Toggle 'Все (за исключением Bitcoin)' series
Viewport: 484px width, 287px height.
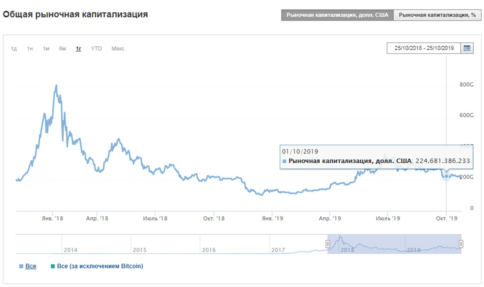[x=100, y=266]
